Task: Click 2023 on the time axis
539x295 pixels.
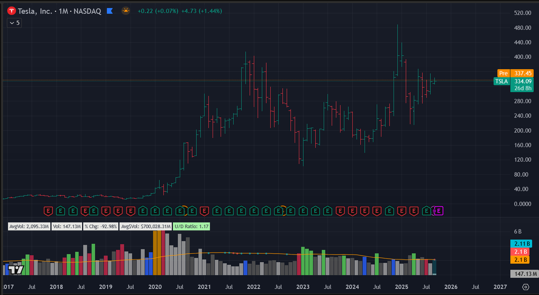Action: [x=303, y=286]
